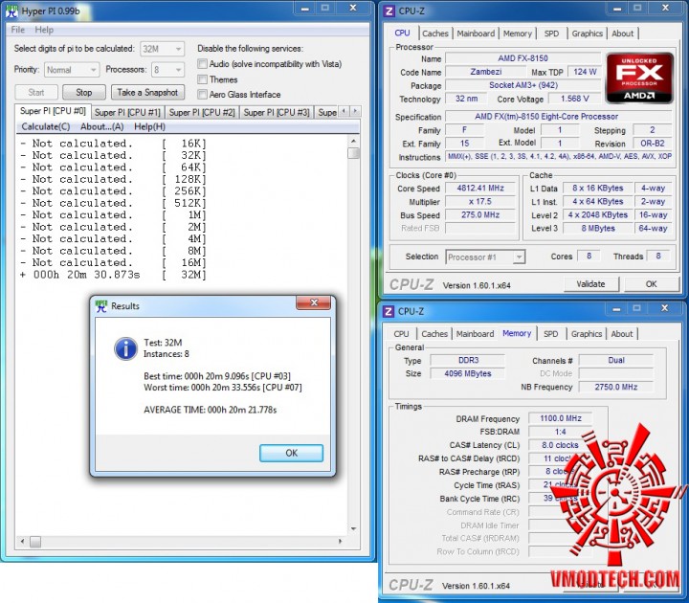Open Graphics tab in bottom CPU-Z window
This screenshot has height=603, width=689.
click(587, 334)
